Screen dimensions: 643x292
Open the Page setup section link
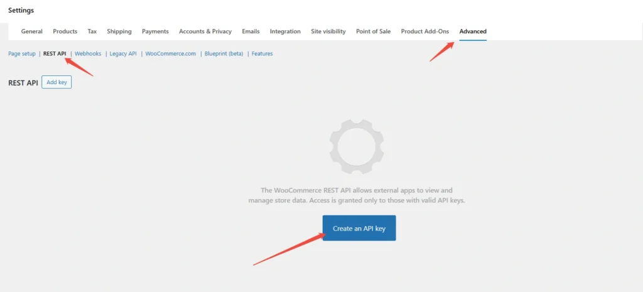(x=22, y=54)
